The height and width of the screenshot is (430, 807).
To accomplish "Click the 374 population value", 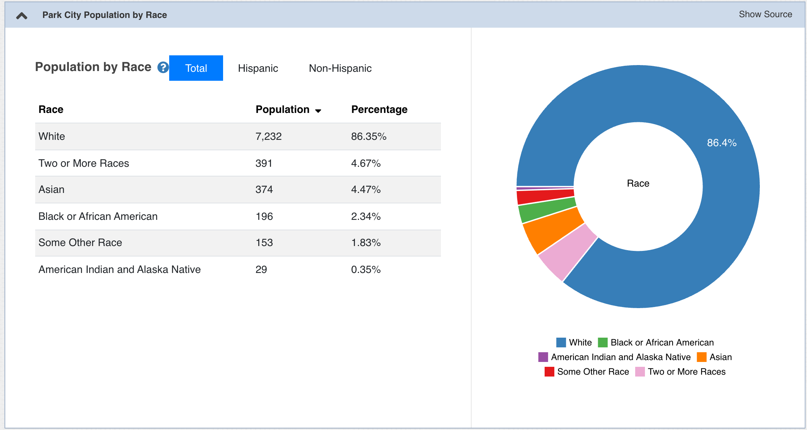I will coord(264,189).
